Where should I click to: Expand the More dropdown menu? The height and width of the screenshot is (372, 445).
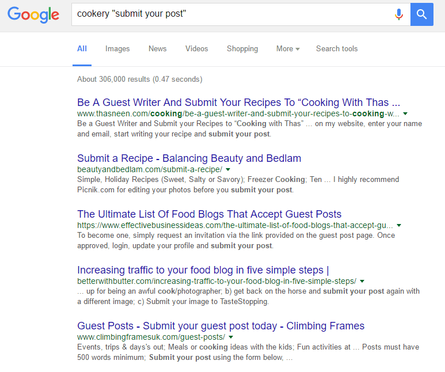pos(288,49)
